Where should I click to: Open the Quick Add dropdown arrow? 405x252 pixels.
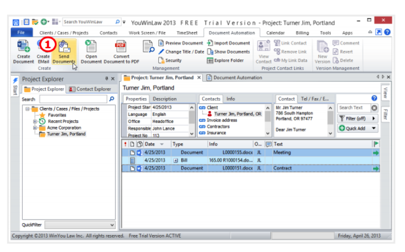click(374, 128)
